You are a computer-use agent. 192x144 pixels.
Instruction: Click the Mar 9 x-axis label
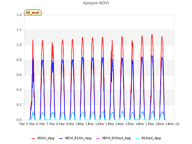[64, 124]
